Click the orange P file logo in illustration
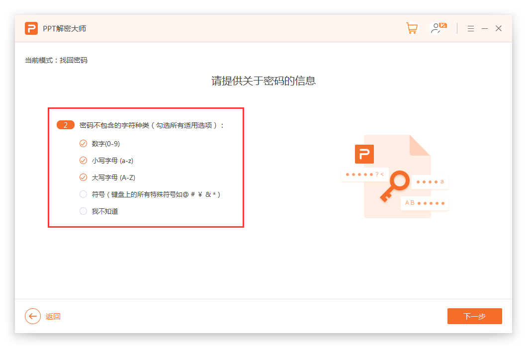Image resolution: width=527 pixels, height=348 pixels. coord(364,154)
